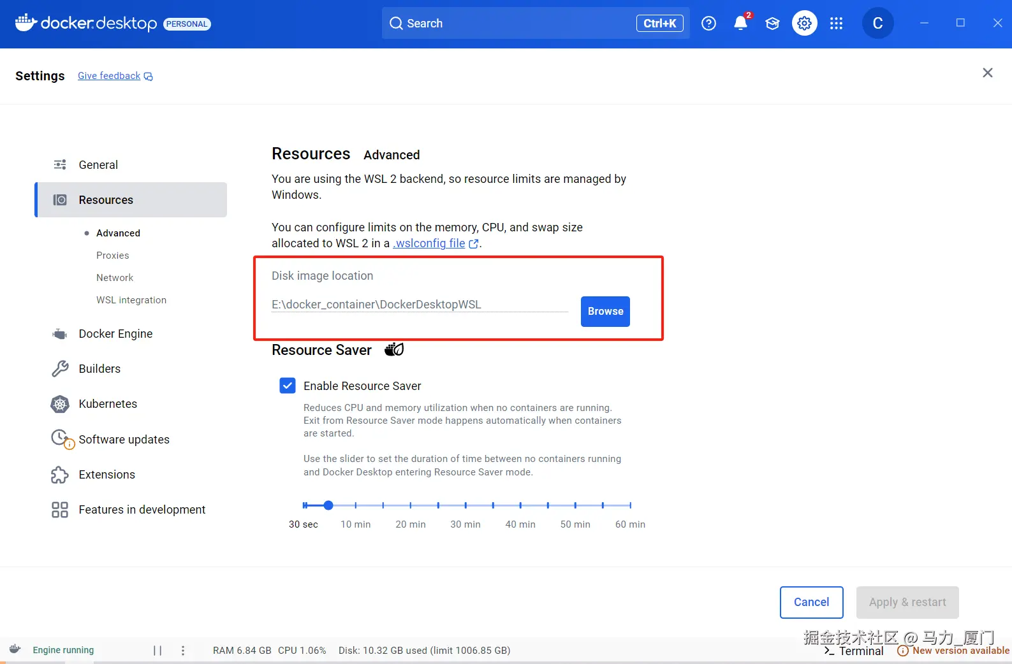Open the .wslconfig file link
This screenshot has height=664, width=1012.
[x=429, y=243]
